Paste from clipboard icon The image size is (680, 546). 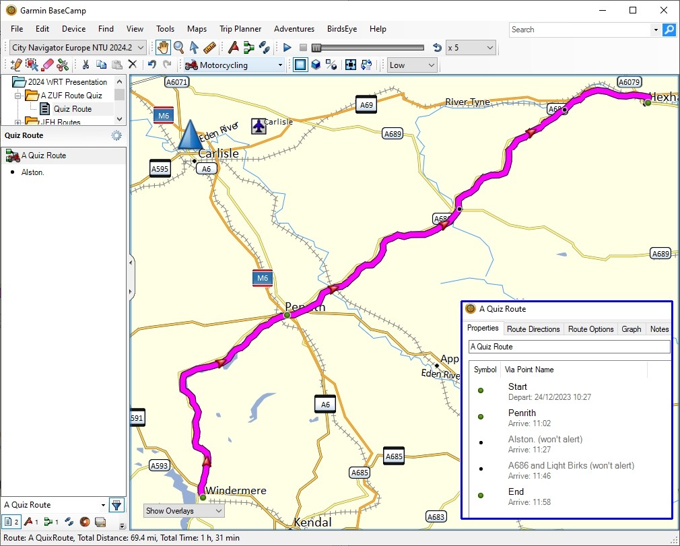[x=116, y=65]
